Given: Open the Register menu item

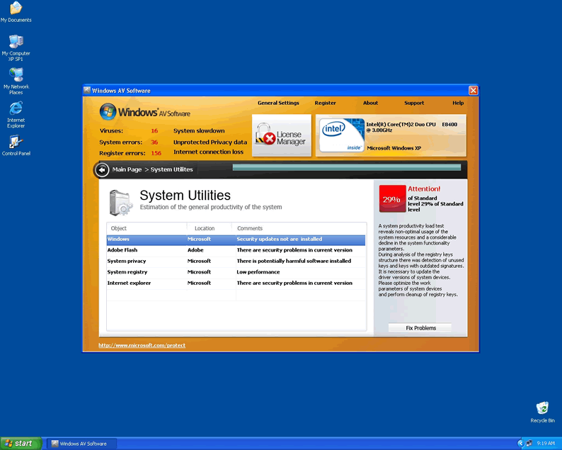Looking at the screenshot, I should tap(326, 103).
